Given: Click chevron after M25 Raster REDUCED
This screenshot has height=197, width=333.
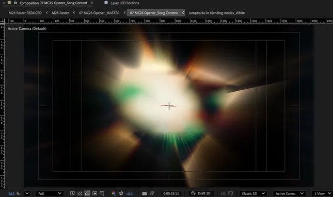Looking at the screenshot, I should [x=46, y=13].
